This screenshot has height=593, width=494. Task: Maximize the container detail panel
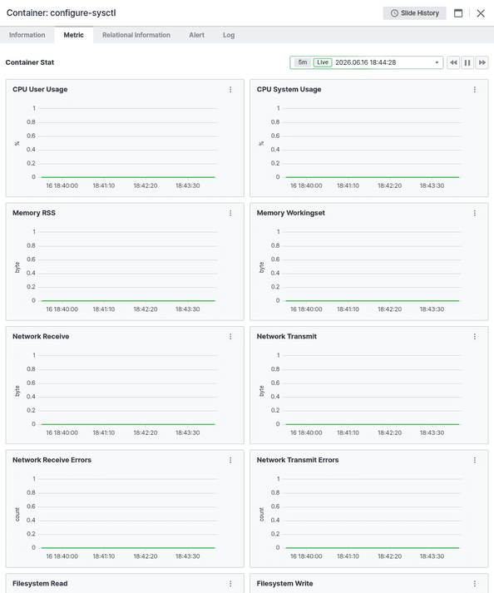(458, 13)
